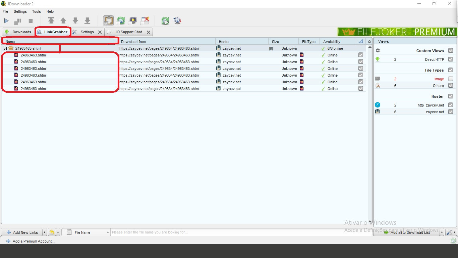Viewport: 458px width, 258px height.
Task: Toggle the auto reconnect icon
Action: click(120, 21)
